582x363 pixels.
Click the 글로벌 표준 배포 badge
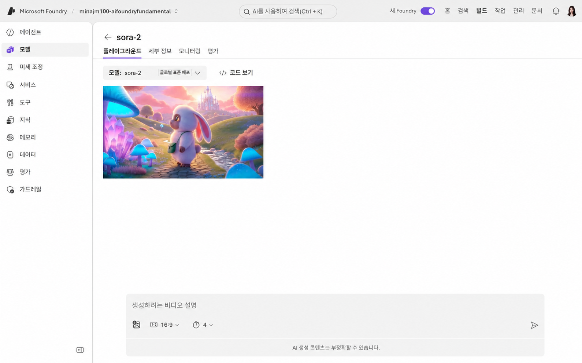click(x=175, y=73)
